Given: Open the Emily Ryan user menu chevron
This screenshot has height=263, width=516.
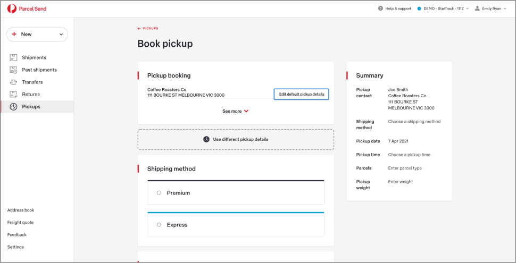Looking at the screenshot, I should (505, 9).
